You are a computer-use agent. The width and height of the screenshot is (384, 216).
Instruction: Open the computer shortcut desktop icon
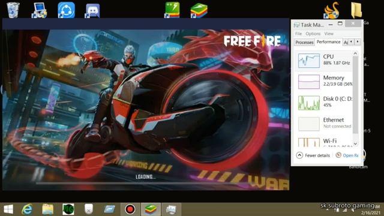(x=39, y=10)
